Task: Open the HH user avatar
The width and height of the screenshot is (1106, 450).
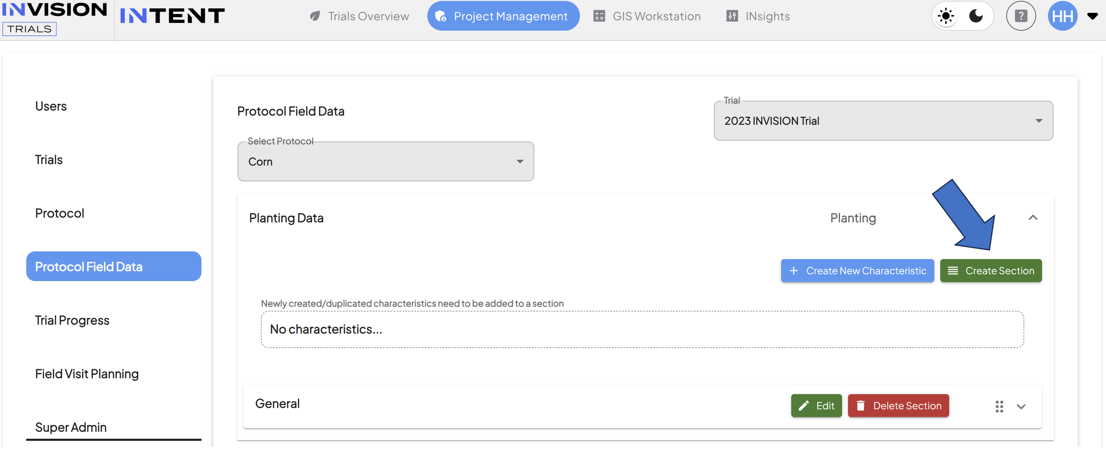Action: (1062, 16)
